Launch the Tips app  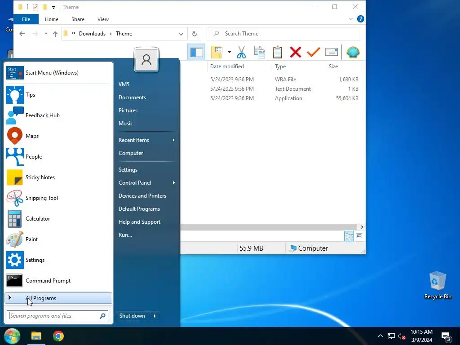click(x=58, y=95)
